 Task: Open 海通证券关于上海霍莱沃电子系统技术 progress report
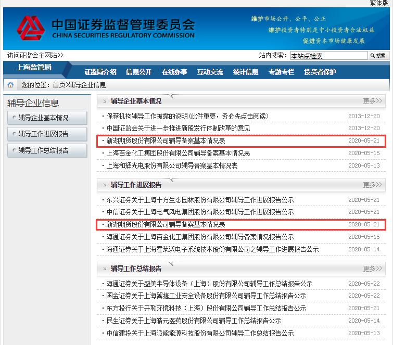point(212,249)
